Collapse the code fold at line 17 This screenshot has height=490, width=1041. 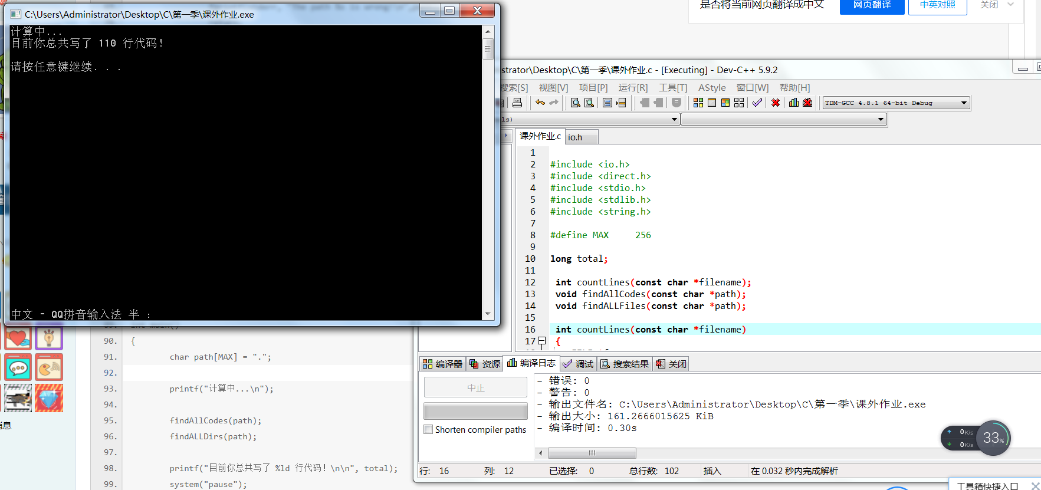pyautogui.click(x=542, y=341)
